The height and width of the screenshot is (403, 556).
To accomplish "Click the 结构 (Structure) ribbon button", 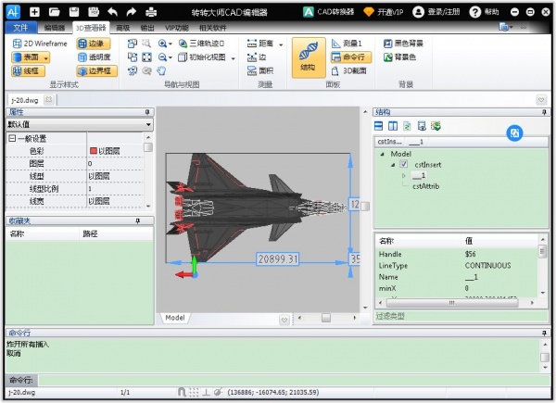I will 308,57.
